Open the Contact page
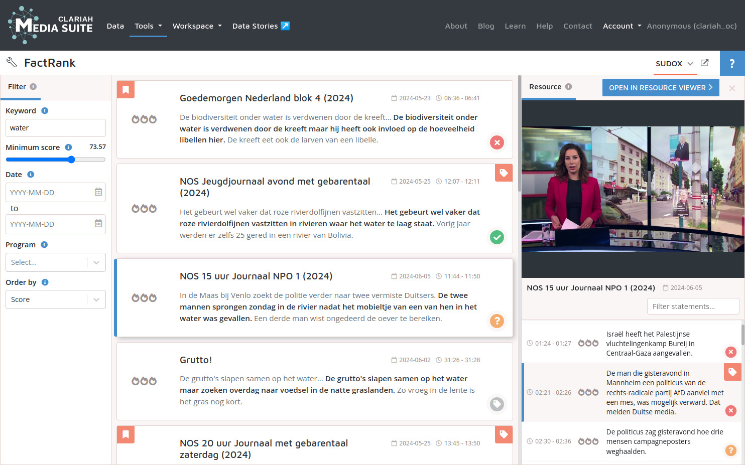 click(577, 26)
